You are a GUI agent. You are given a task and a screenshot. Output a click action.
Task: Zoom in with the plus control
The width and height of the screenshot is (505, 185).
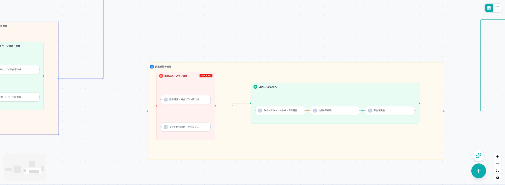(497, 157)
